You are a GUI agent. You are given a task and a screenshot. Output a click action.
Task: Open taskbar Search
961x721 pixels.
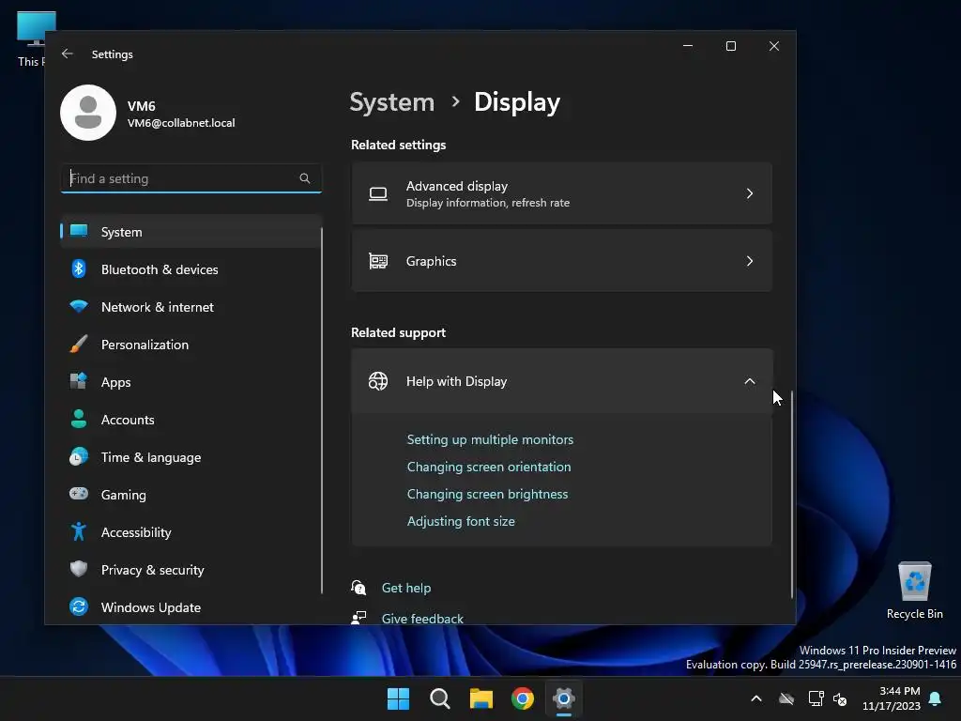click(439, 698)
